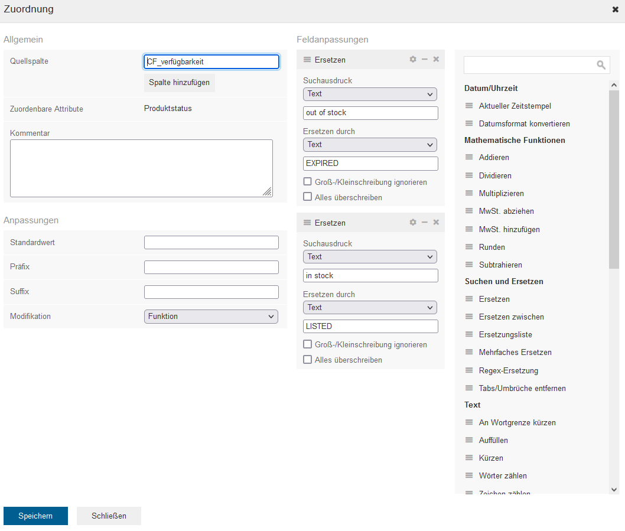This screenshot has width=625, height=531.
Task: Click handle icon next to Runden
Action: (469, 247)
